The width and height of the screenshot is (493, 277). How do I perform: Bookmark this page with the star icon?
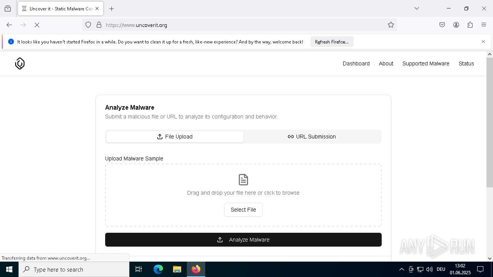click(391, 25)
